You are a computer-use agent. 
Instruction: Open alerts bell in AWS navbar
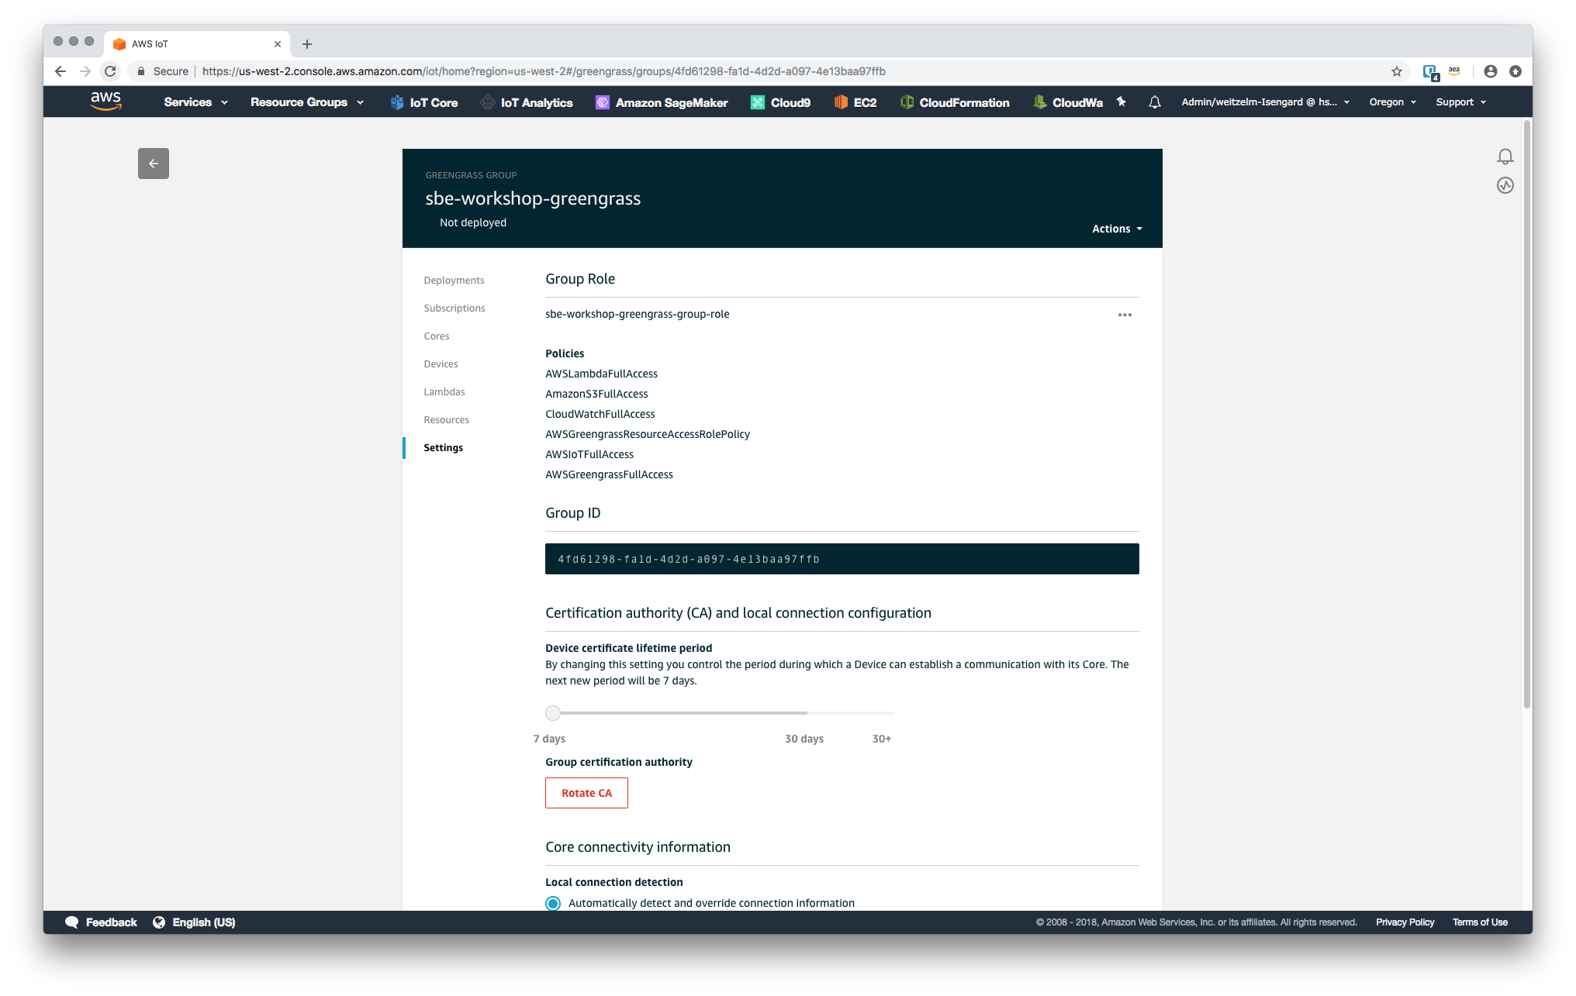coord(1155,102)
